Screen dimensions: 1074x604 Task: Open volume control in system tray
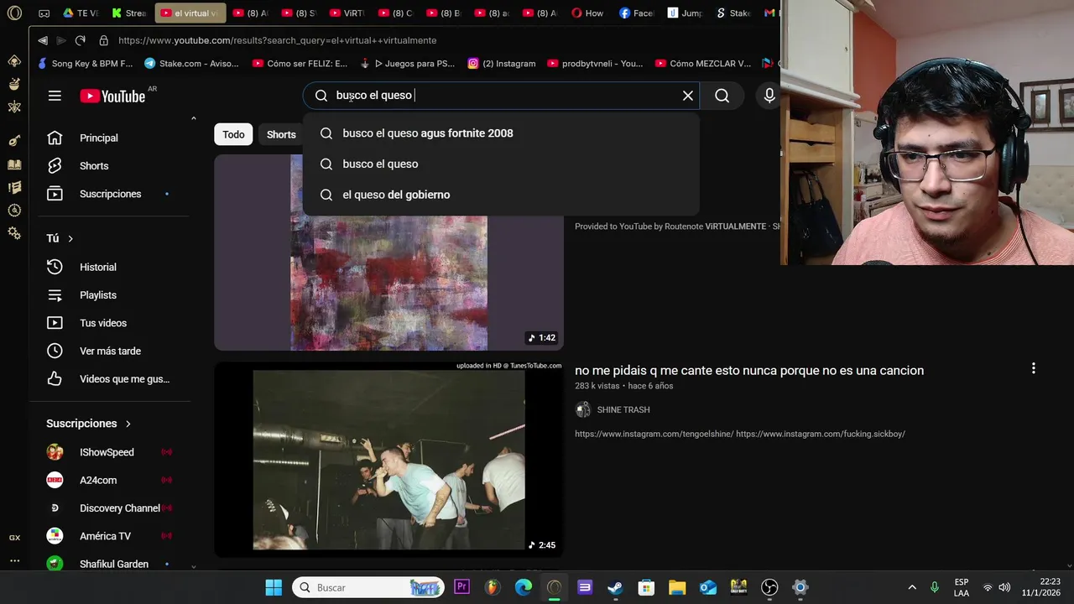[1004, 587]
